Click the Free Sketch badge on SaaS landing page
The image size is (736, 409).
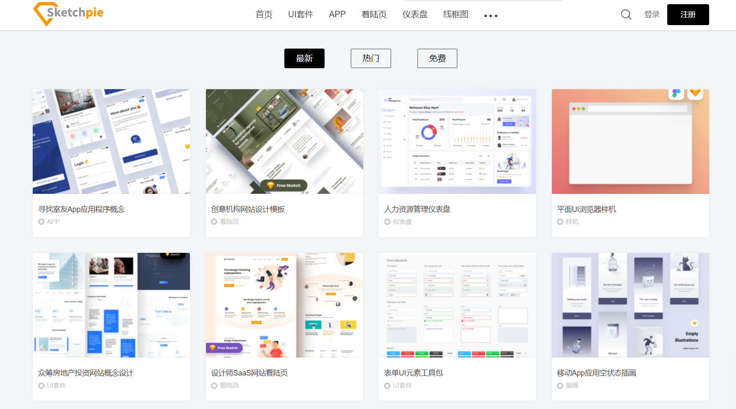tap(224, 348)
